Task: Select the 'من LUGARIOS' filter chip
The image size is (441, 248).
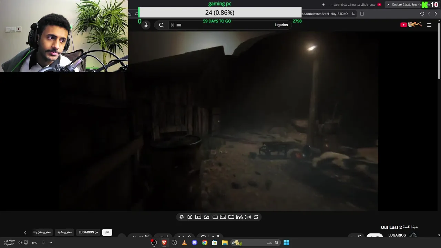Action: 88,232
